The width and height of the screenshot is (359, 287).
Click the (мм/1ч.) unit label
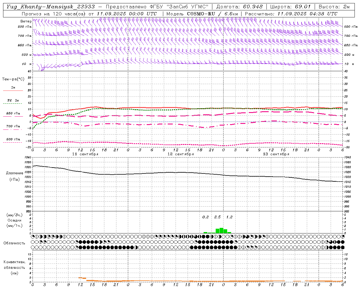click(x=14, y=226)
